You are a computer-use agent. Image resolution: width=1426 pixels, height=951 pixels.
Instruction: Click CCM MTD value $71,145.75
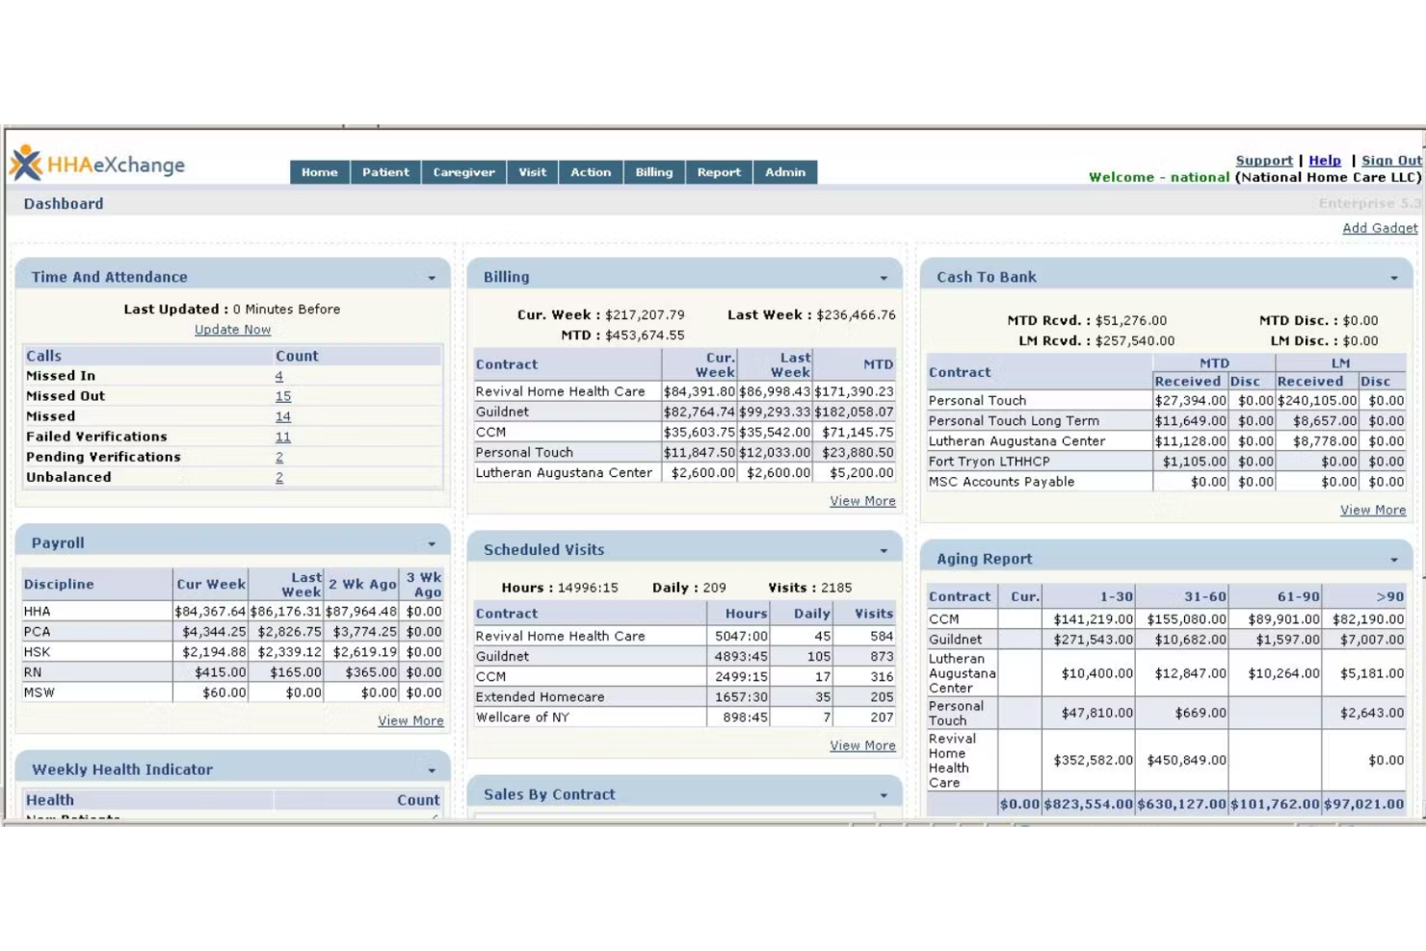tap(858, 433)
